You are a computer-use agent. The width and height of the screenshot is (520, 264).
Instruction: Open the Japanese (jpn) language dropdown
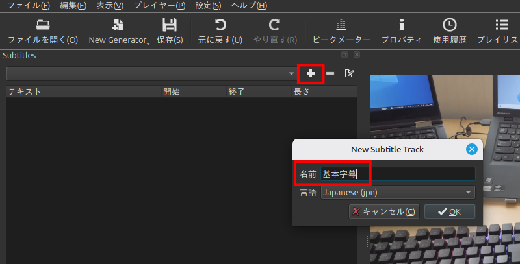pyautogui.click(x=397, y=193)
